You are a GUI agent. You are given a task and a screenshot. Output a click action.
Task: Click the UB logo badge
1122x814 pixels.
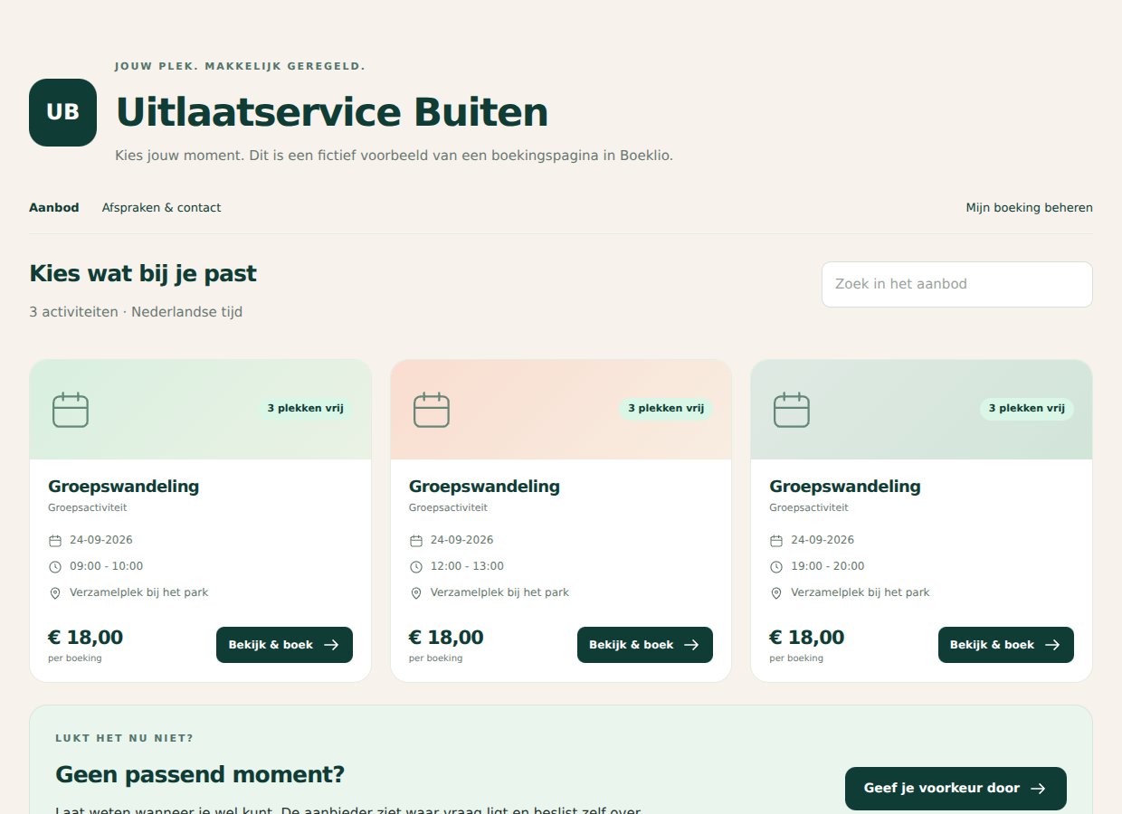[x=62, y=112]
